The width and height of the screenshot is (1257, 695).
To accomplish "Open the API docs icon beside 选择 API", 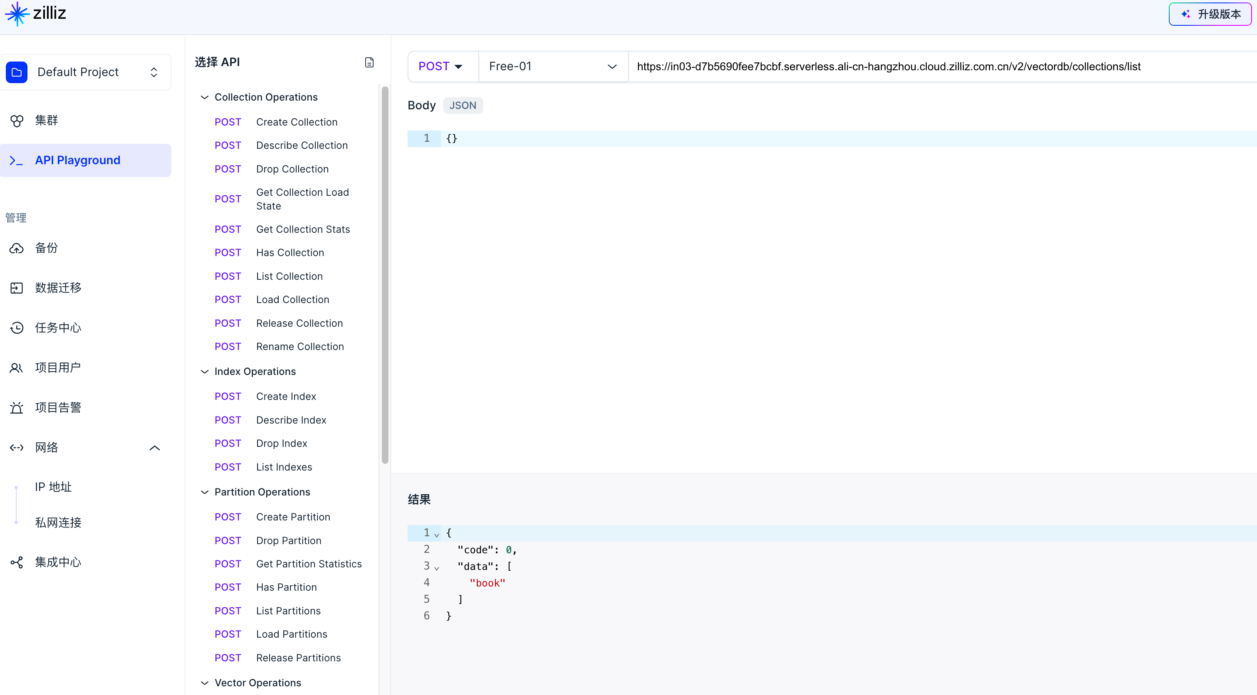I will point(369,62).
